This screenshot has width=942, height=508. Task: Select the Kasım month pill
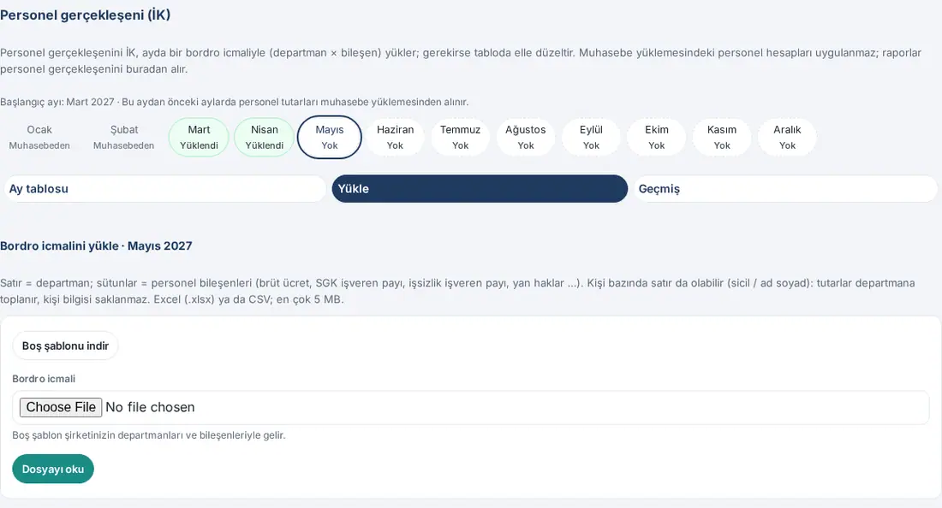pos(722,138)
